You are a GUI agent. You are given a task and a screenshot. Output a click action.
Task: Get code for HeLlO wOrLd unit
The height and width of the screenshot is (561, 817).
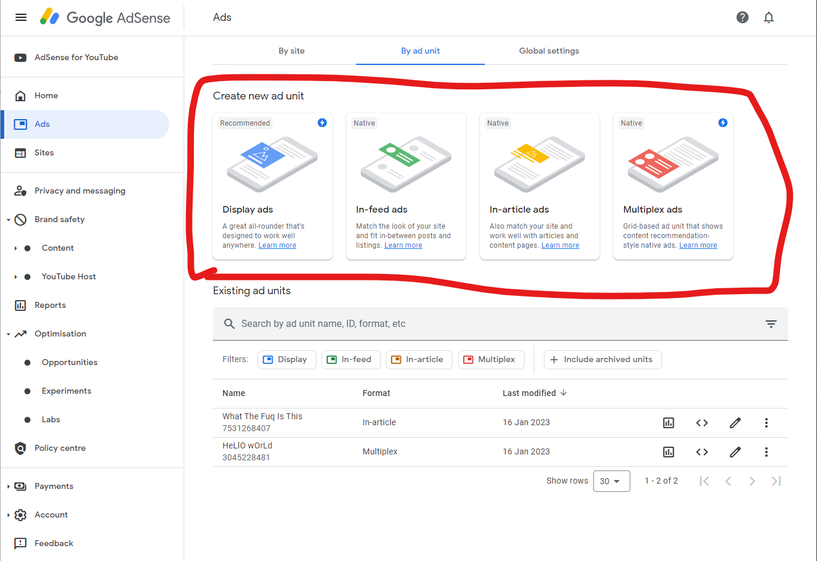(x=702, y=452)
